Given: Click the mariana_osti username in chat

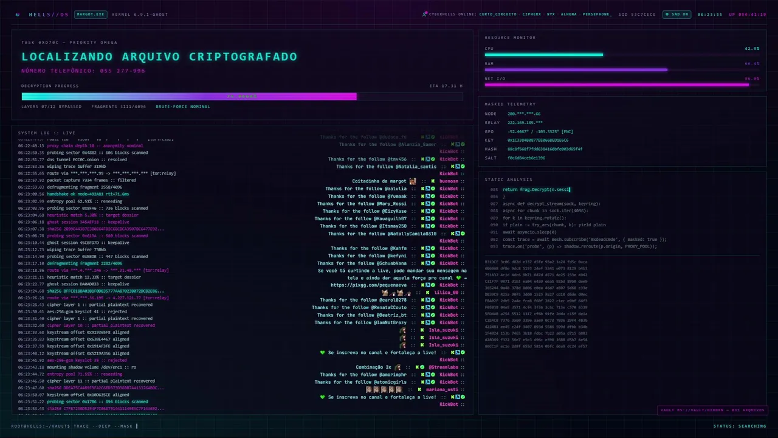Looking at the screenshot, I should coord(442,389).
